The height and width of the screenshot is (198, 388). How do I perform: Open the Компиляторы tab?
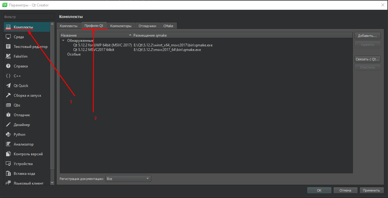(x=121, y=26)
